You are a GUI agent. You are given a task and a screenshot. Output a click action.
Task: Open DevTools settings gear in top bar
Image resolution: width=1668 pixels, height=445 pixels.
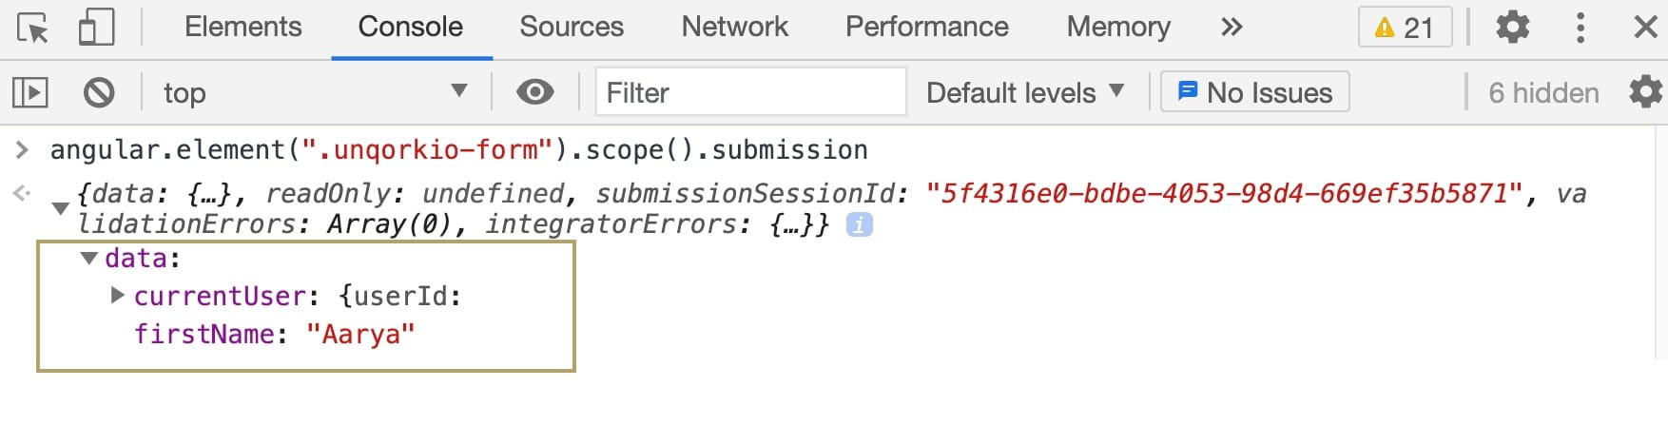(1512, 27)
